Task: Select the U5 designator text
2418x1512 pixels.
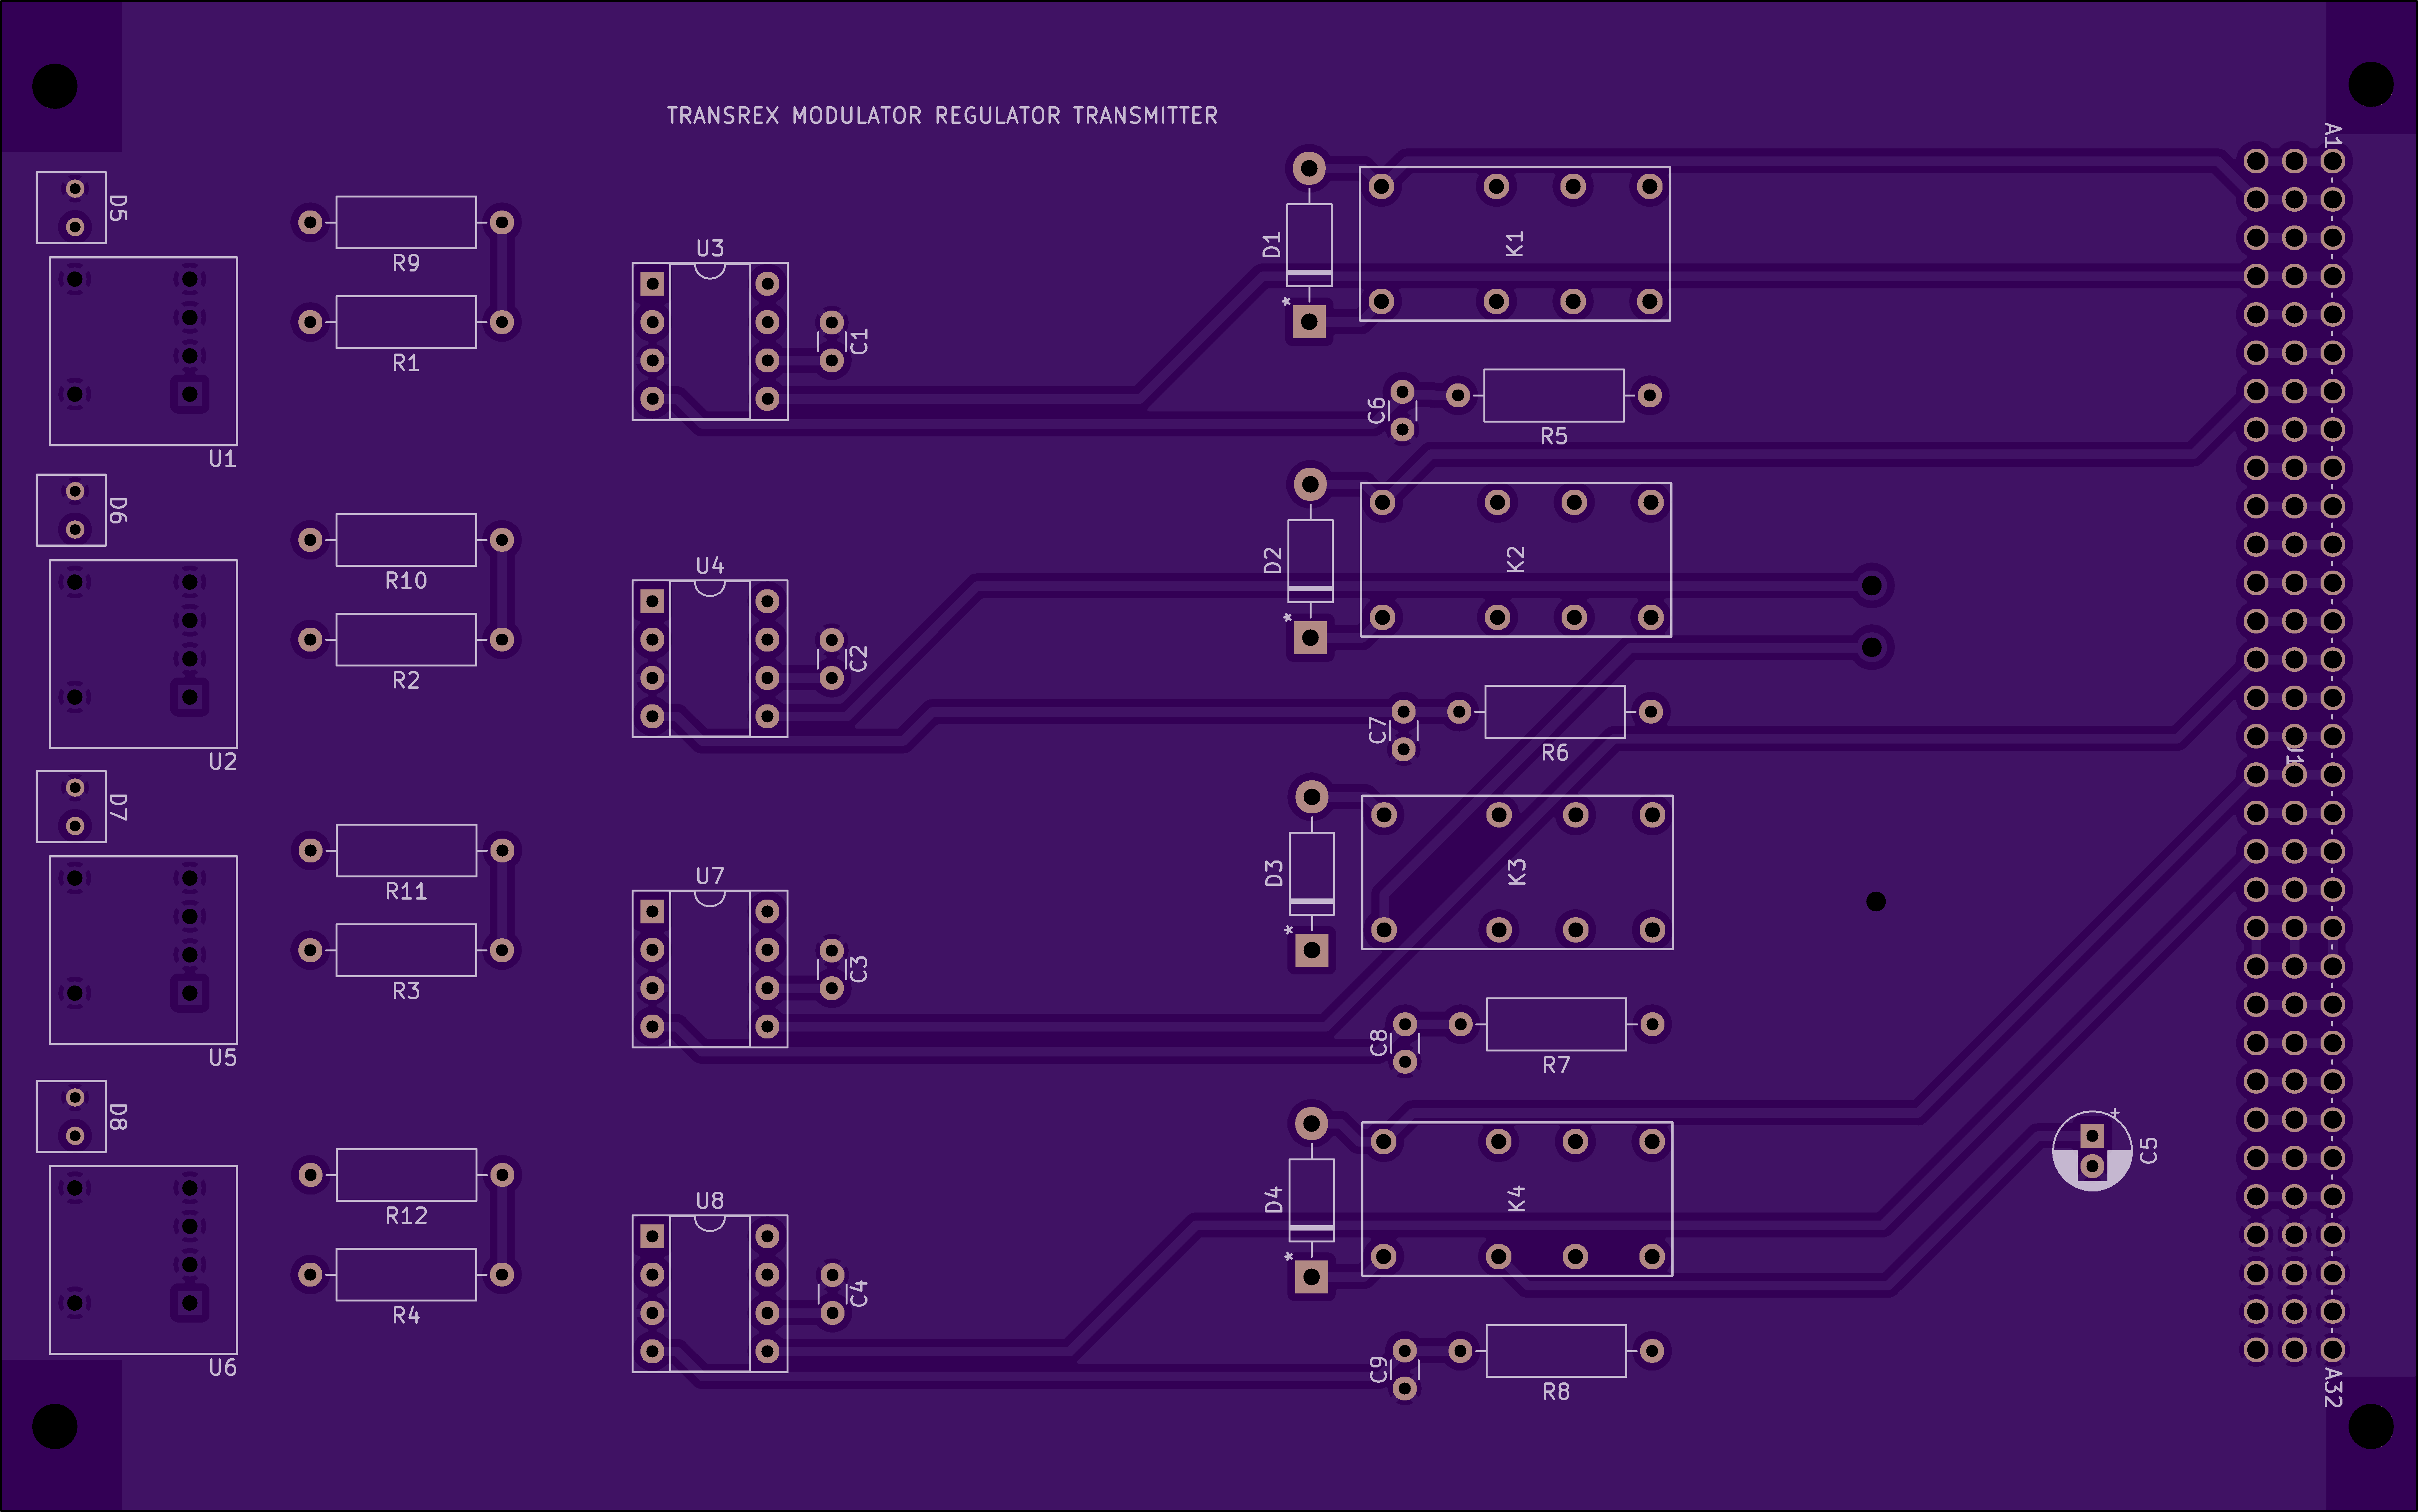Action: pos(222,1058)
